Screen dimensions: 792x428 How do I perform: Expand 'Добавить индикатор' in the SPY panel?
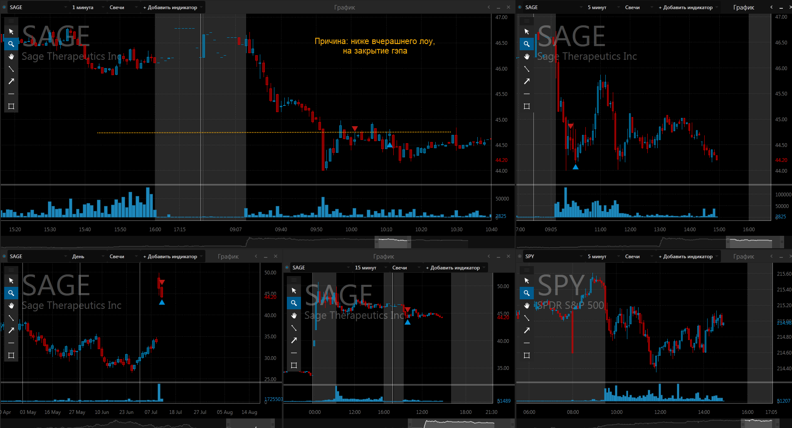[688, 256]
